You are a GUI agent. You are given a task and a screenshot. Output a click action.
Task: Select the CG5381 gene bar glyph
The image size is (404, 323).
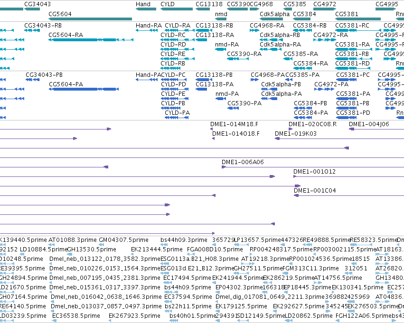click(x=358, y=19)
